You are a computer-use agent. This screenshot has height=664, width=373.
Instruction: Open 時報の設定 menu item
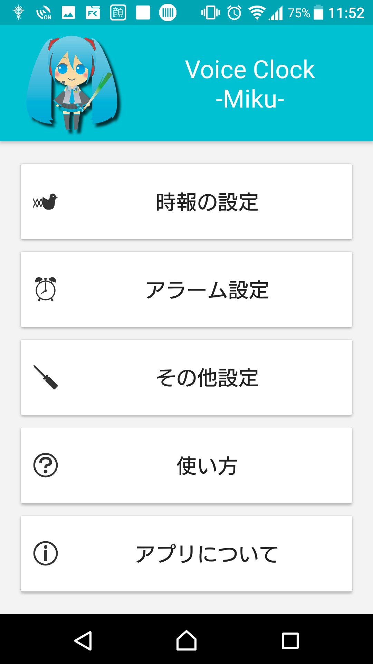207,202
